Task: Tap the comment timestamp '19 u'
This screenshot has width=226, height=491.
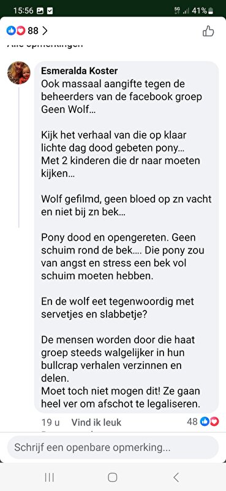Action: (50, 422)
